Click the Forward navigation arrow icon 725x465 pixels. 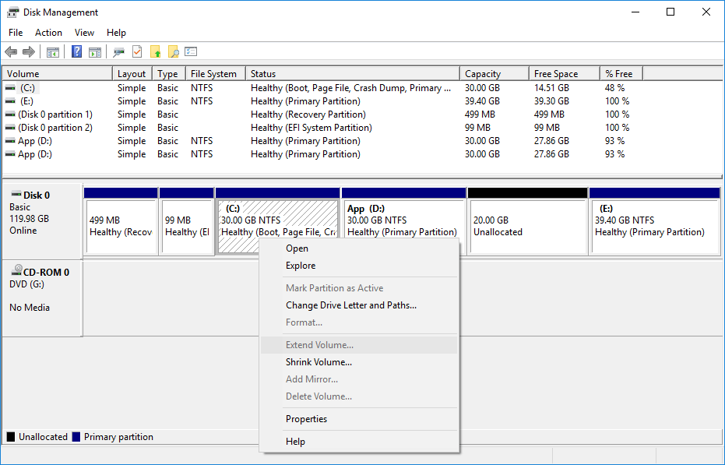pos(28,51)
